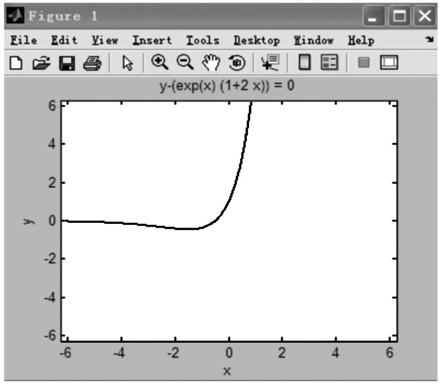The height and width of the screenshot is (386, 439).
Task: Activate the Rotate 3D tool
Action: (x=237, y=63)
